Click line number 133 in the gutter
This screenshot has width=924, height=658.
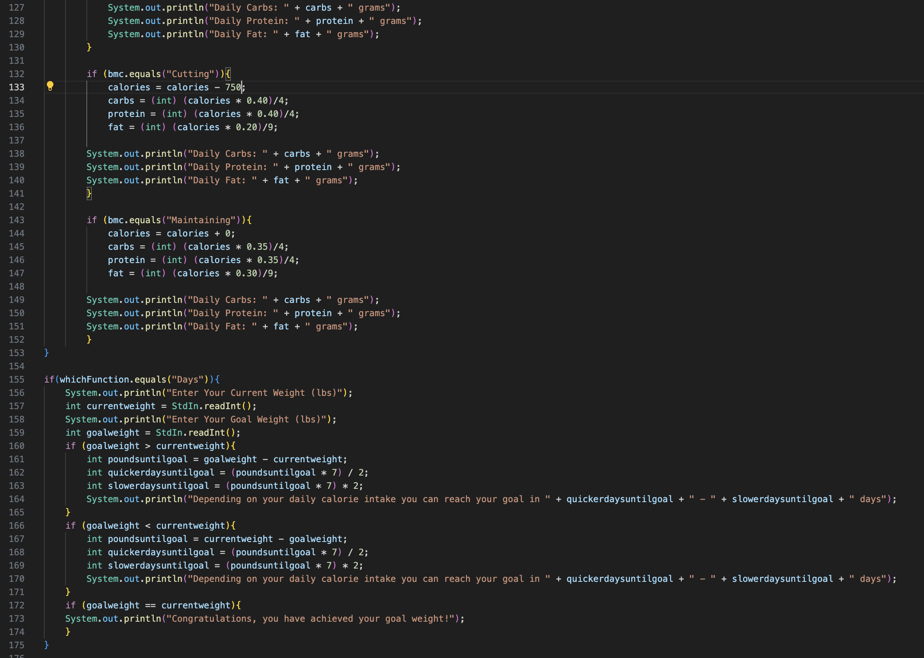pos(16,87)
